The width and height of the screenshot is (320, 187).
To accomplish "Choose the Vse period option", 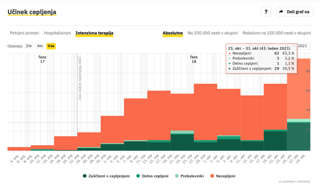I will [x=51, y=46].
